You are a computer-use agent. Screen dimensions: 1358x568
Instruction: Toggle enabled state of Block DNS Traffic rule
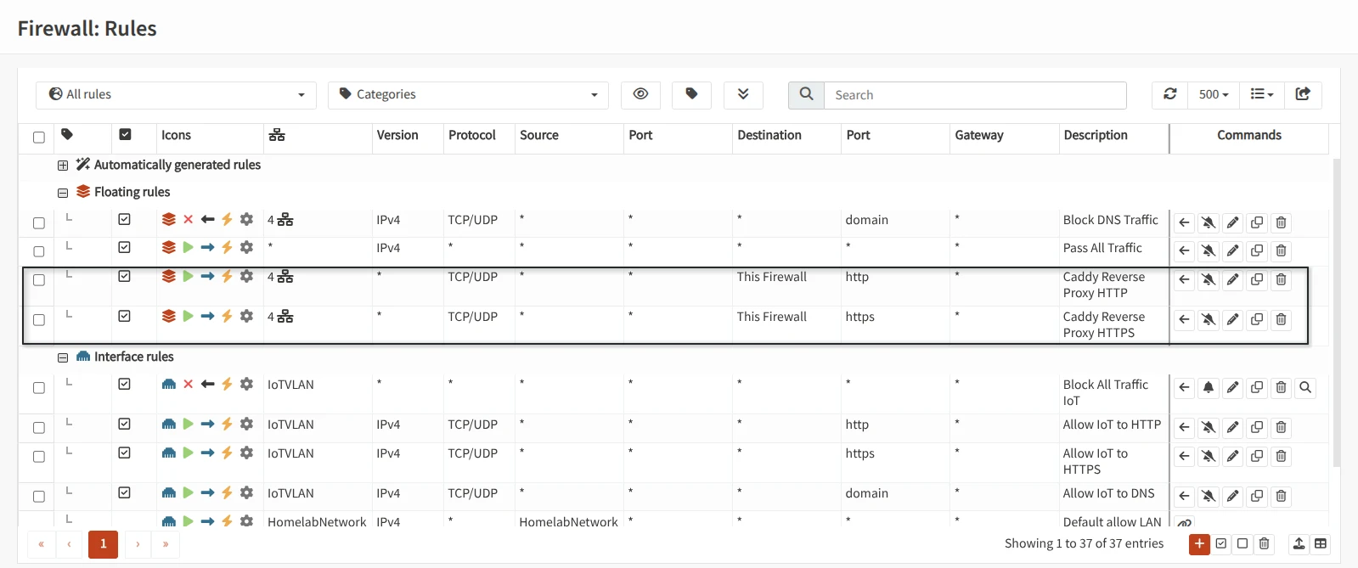pos(125,219)
